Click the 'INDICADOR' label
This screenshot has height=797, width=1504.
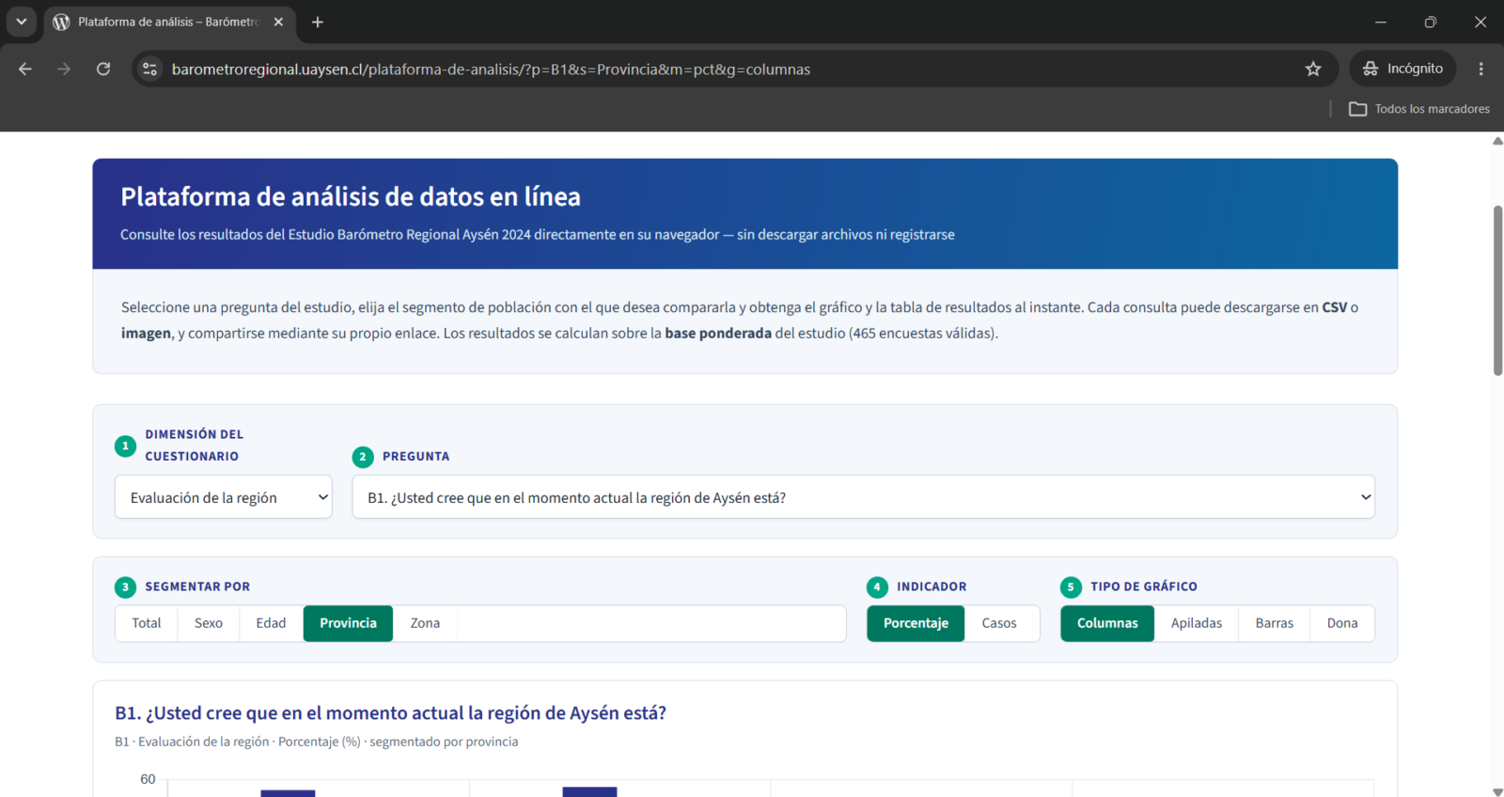(932, 586)
